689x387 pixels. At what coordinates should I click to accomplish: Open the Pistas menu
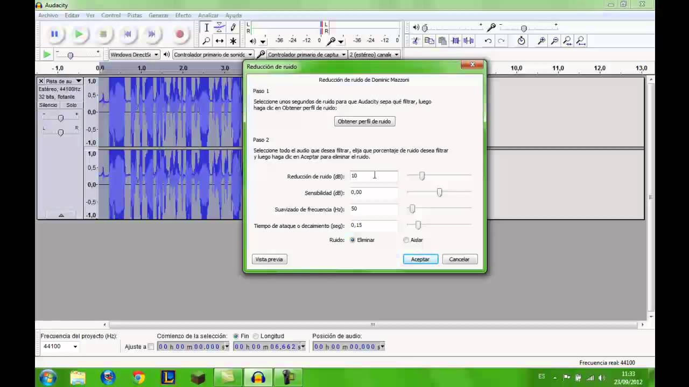coord(135,16)
